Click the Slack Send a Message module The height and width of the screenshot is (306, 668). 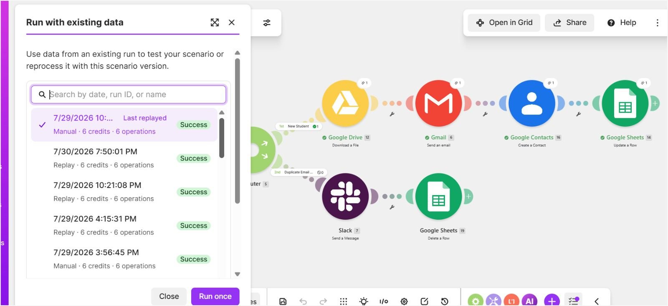tap(345, 196)
